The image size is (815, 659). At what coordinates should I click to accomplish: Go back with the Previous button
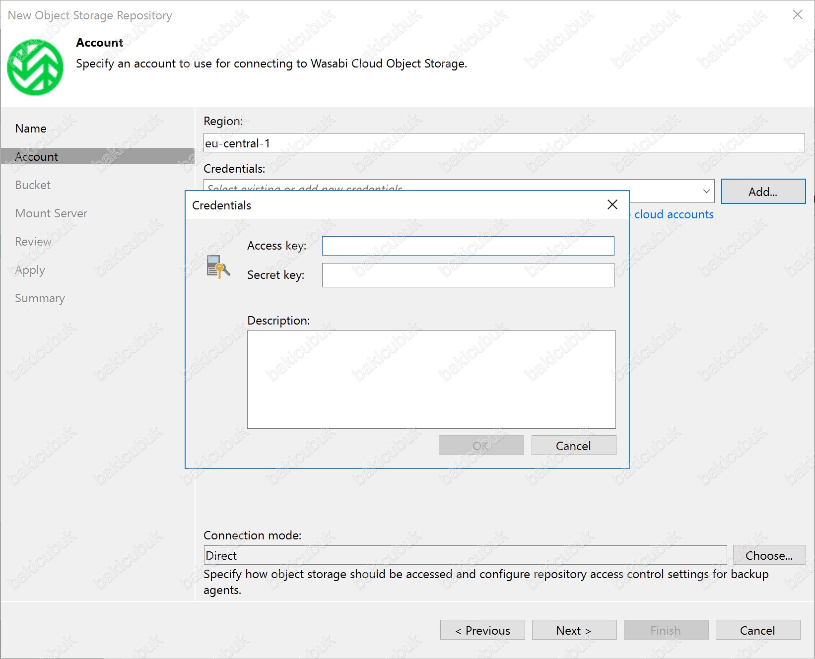(x=482, y=630)
